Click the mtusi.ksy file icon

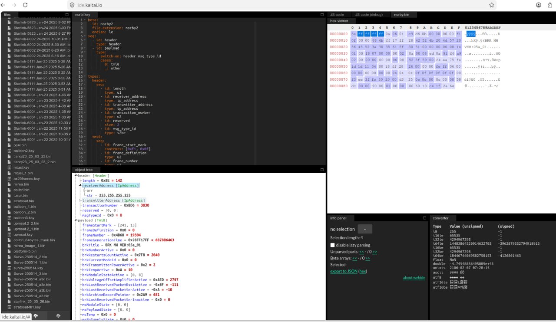(10, 168)
